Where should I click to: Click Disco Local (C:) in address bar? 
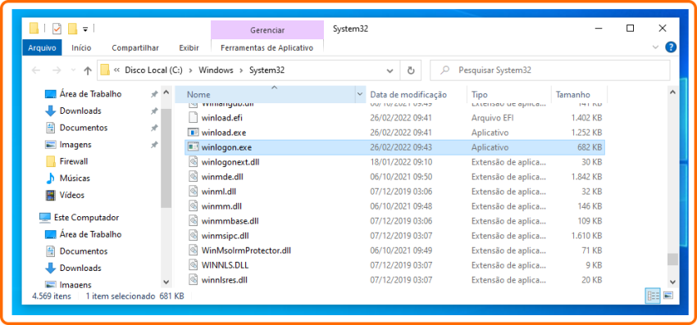click(x=153, y=70)
